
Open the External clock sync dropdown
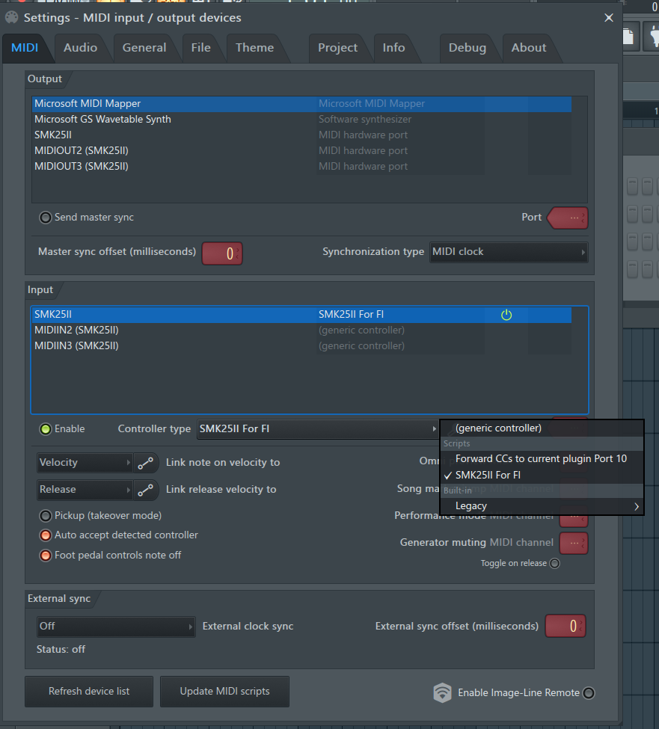click(x=116, y=627)
